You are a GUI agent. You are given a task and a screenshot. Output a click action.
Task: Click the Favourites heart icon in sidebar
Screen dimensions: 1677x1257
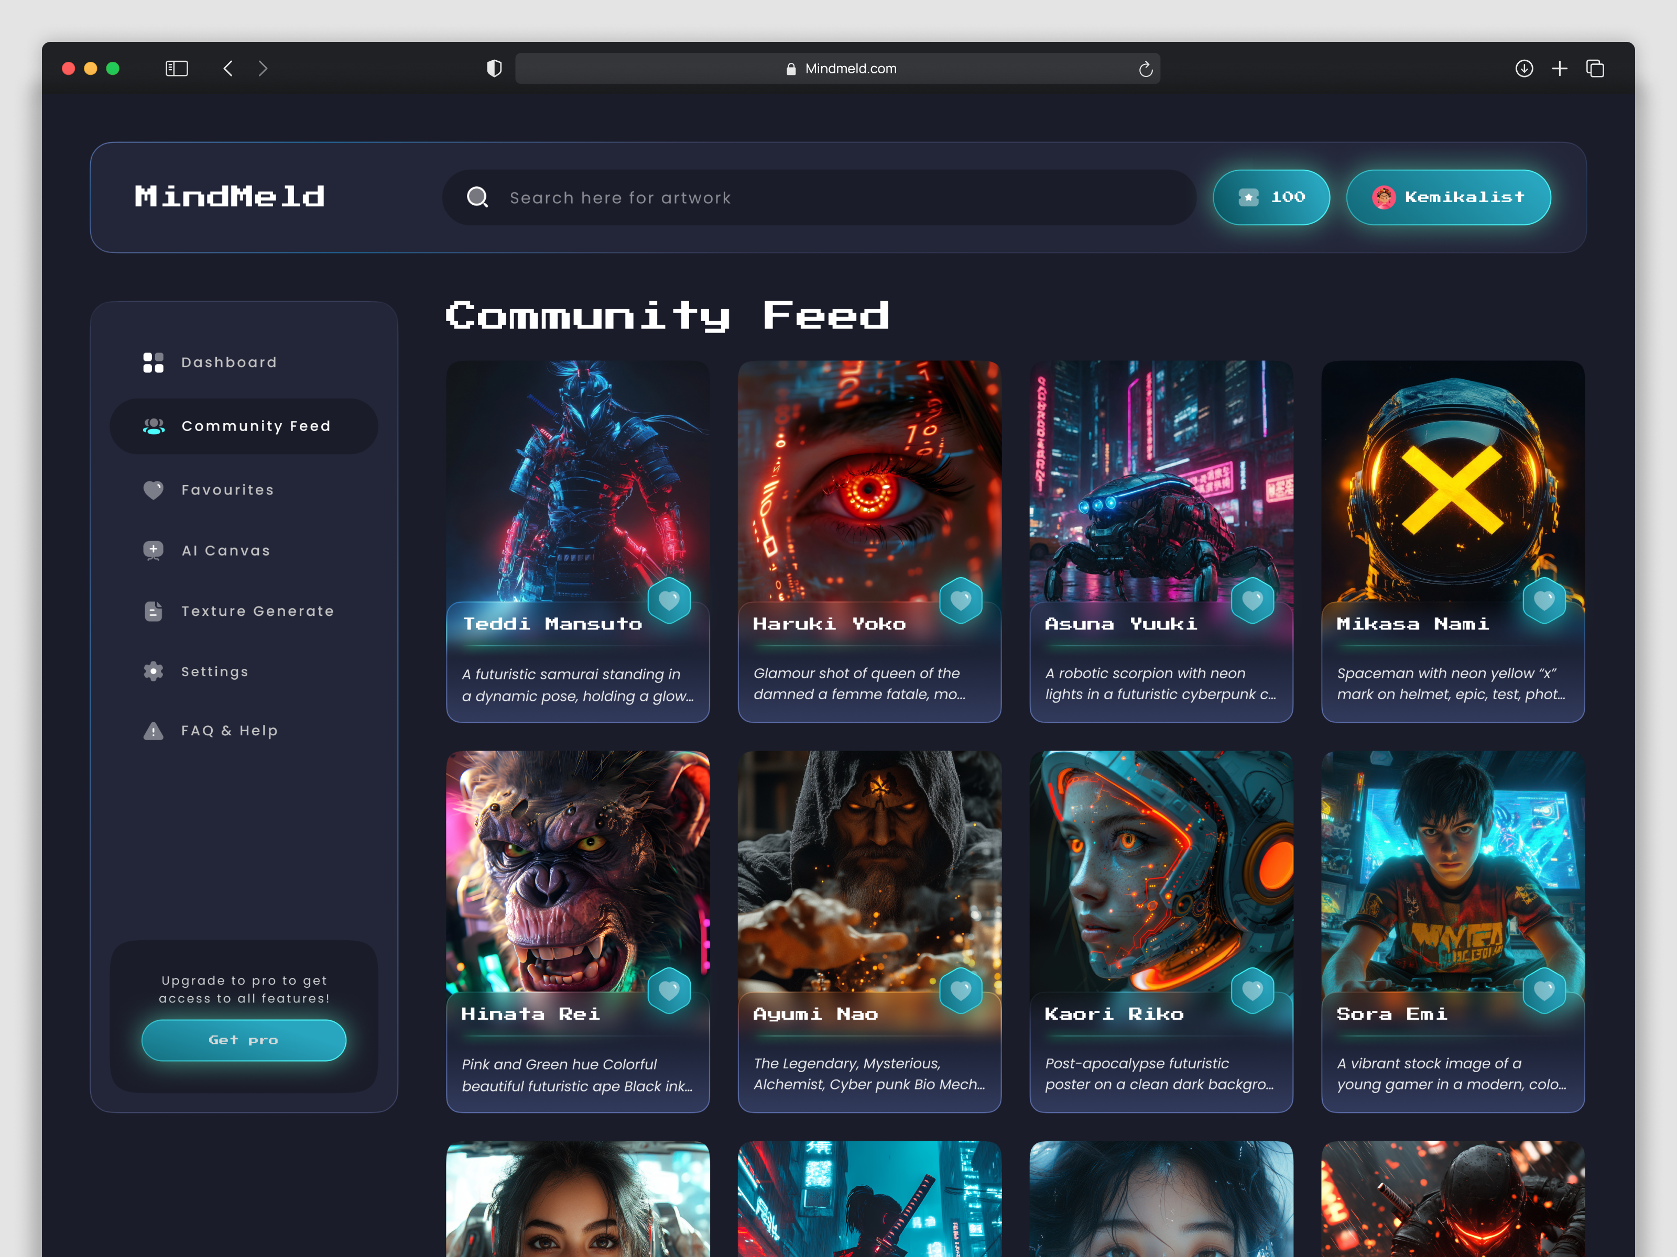point(153,490)
